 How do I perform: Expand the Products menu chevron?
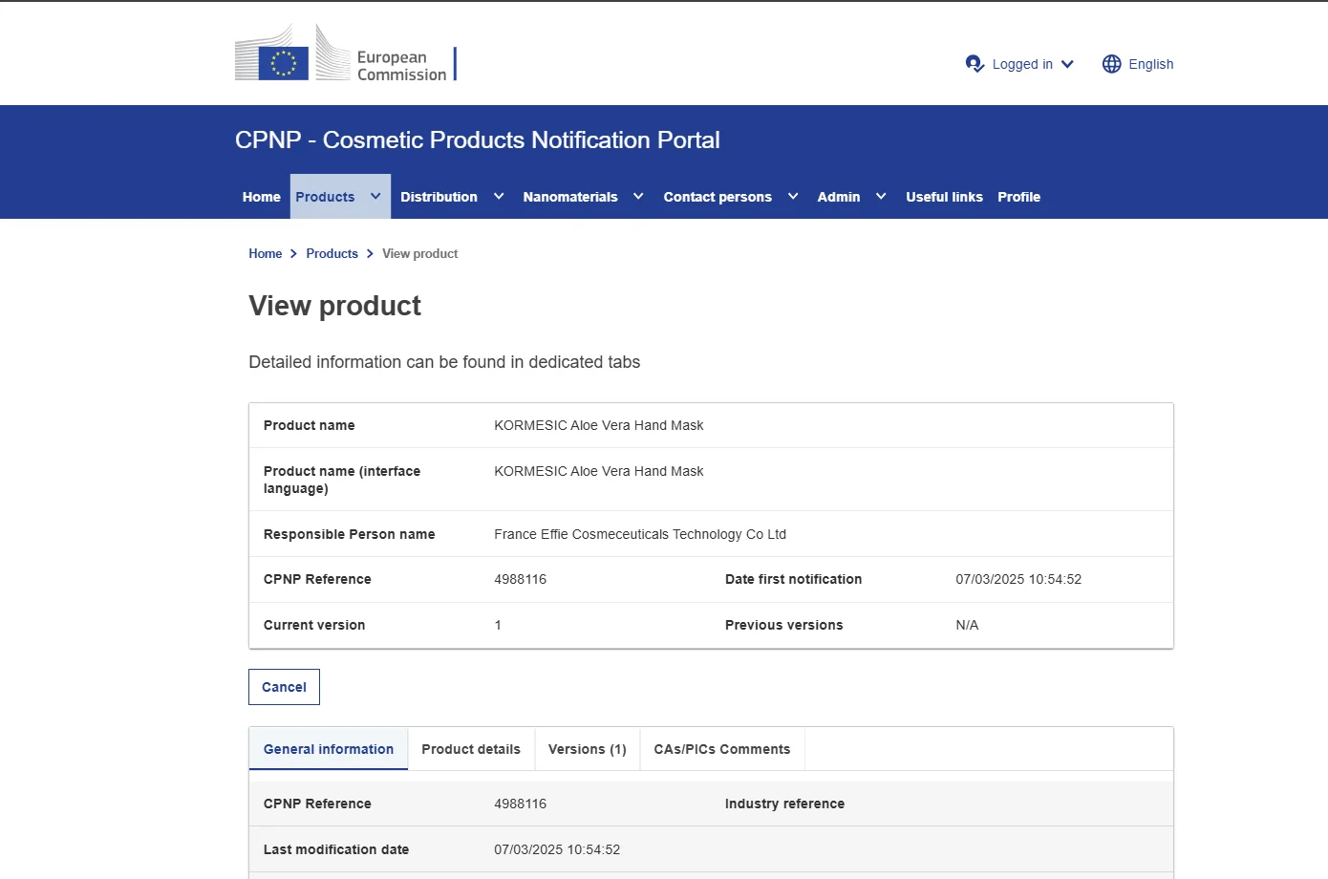pyautogui.click(x=375, y=196)
